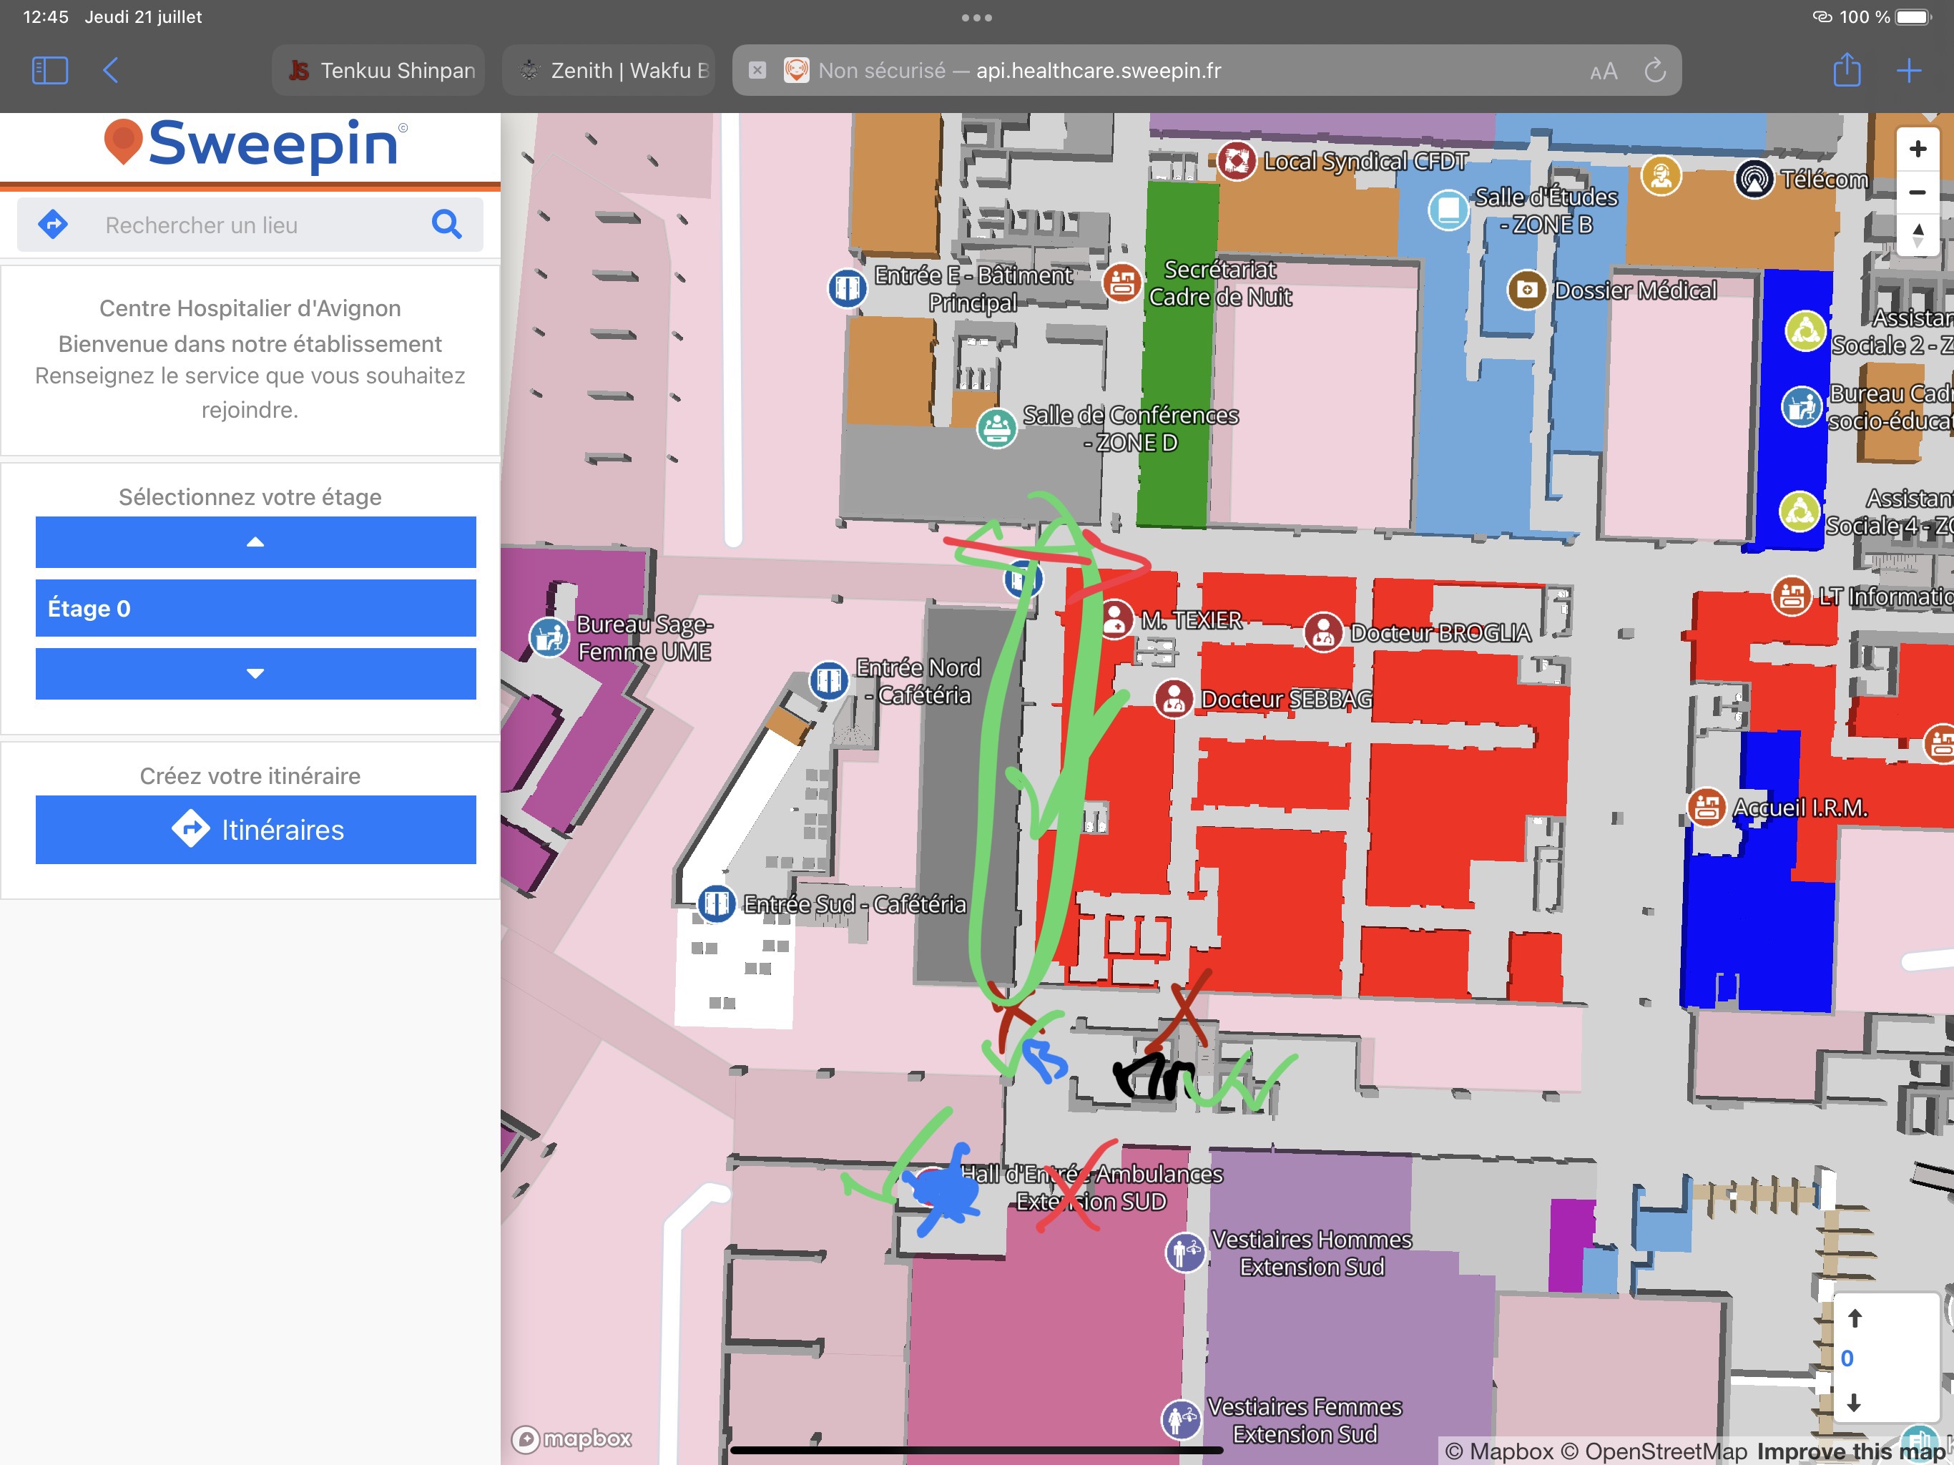Open Safari share sheet icon
The width and height of the screenshot is (1954, 1465).
pyautogui.click(x=1846, y=71)
